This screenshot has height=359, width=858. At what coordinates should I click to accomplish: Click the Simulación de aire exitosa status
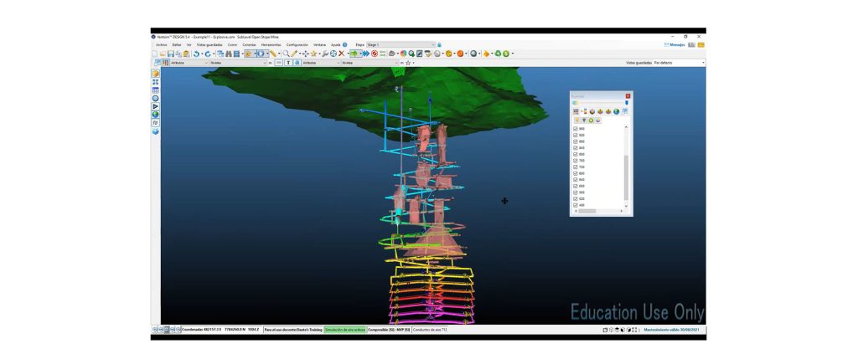click(x=344, y=330)
